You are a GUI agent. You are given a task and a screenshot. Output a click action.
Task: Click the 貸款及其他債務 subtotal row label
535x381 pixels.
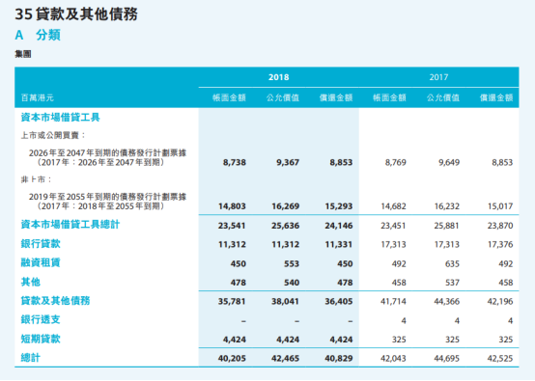coord(55,301)
